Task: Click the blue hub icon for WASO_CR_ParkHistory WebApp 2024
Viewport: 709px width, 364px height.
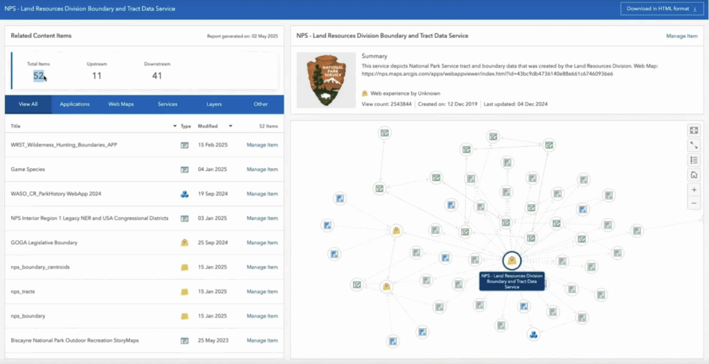Action: [184, 194]
